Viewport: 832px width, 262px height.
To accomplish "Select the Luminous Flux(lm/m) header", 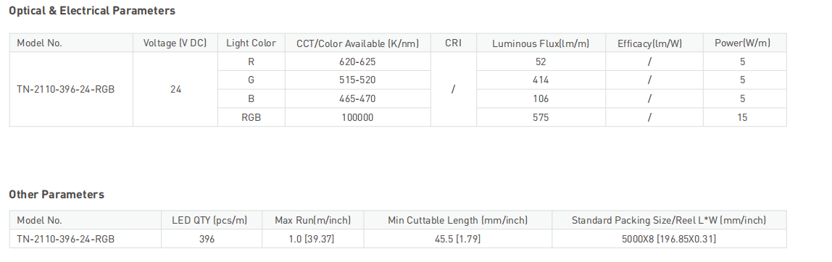I will (541, 43).
